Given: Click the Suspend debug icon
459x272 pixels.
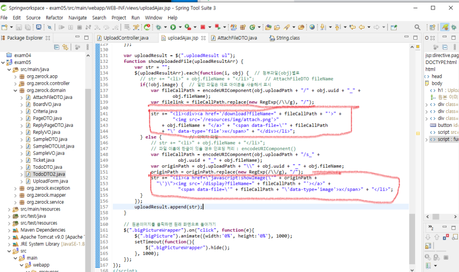Looking at the screenshot, I should point(71,27).
